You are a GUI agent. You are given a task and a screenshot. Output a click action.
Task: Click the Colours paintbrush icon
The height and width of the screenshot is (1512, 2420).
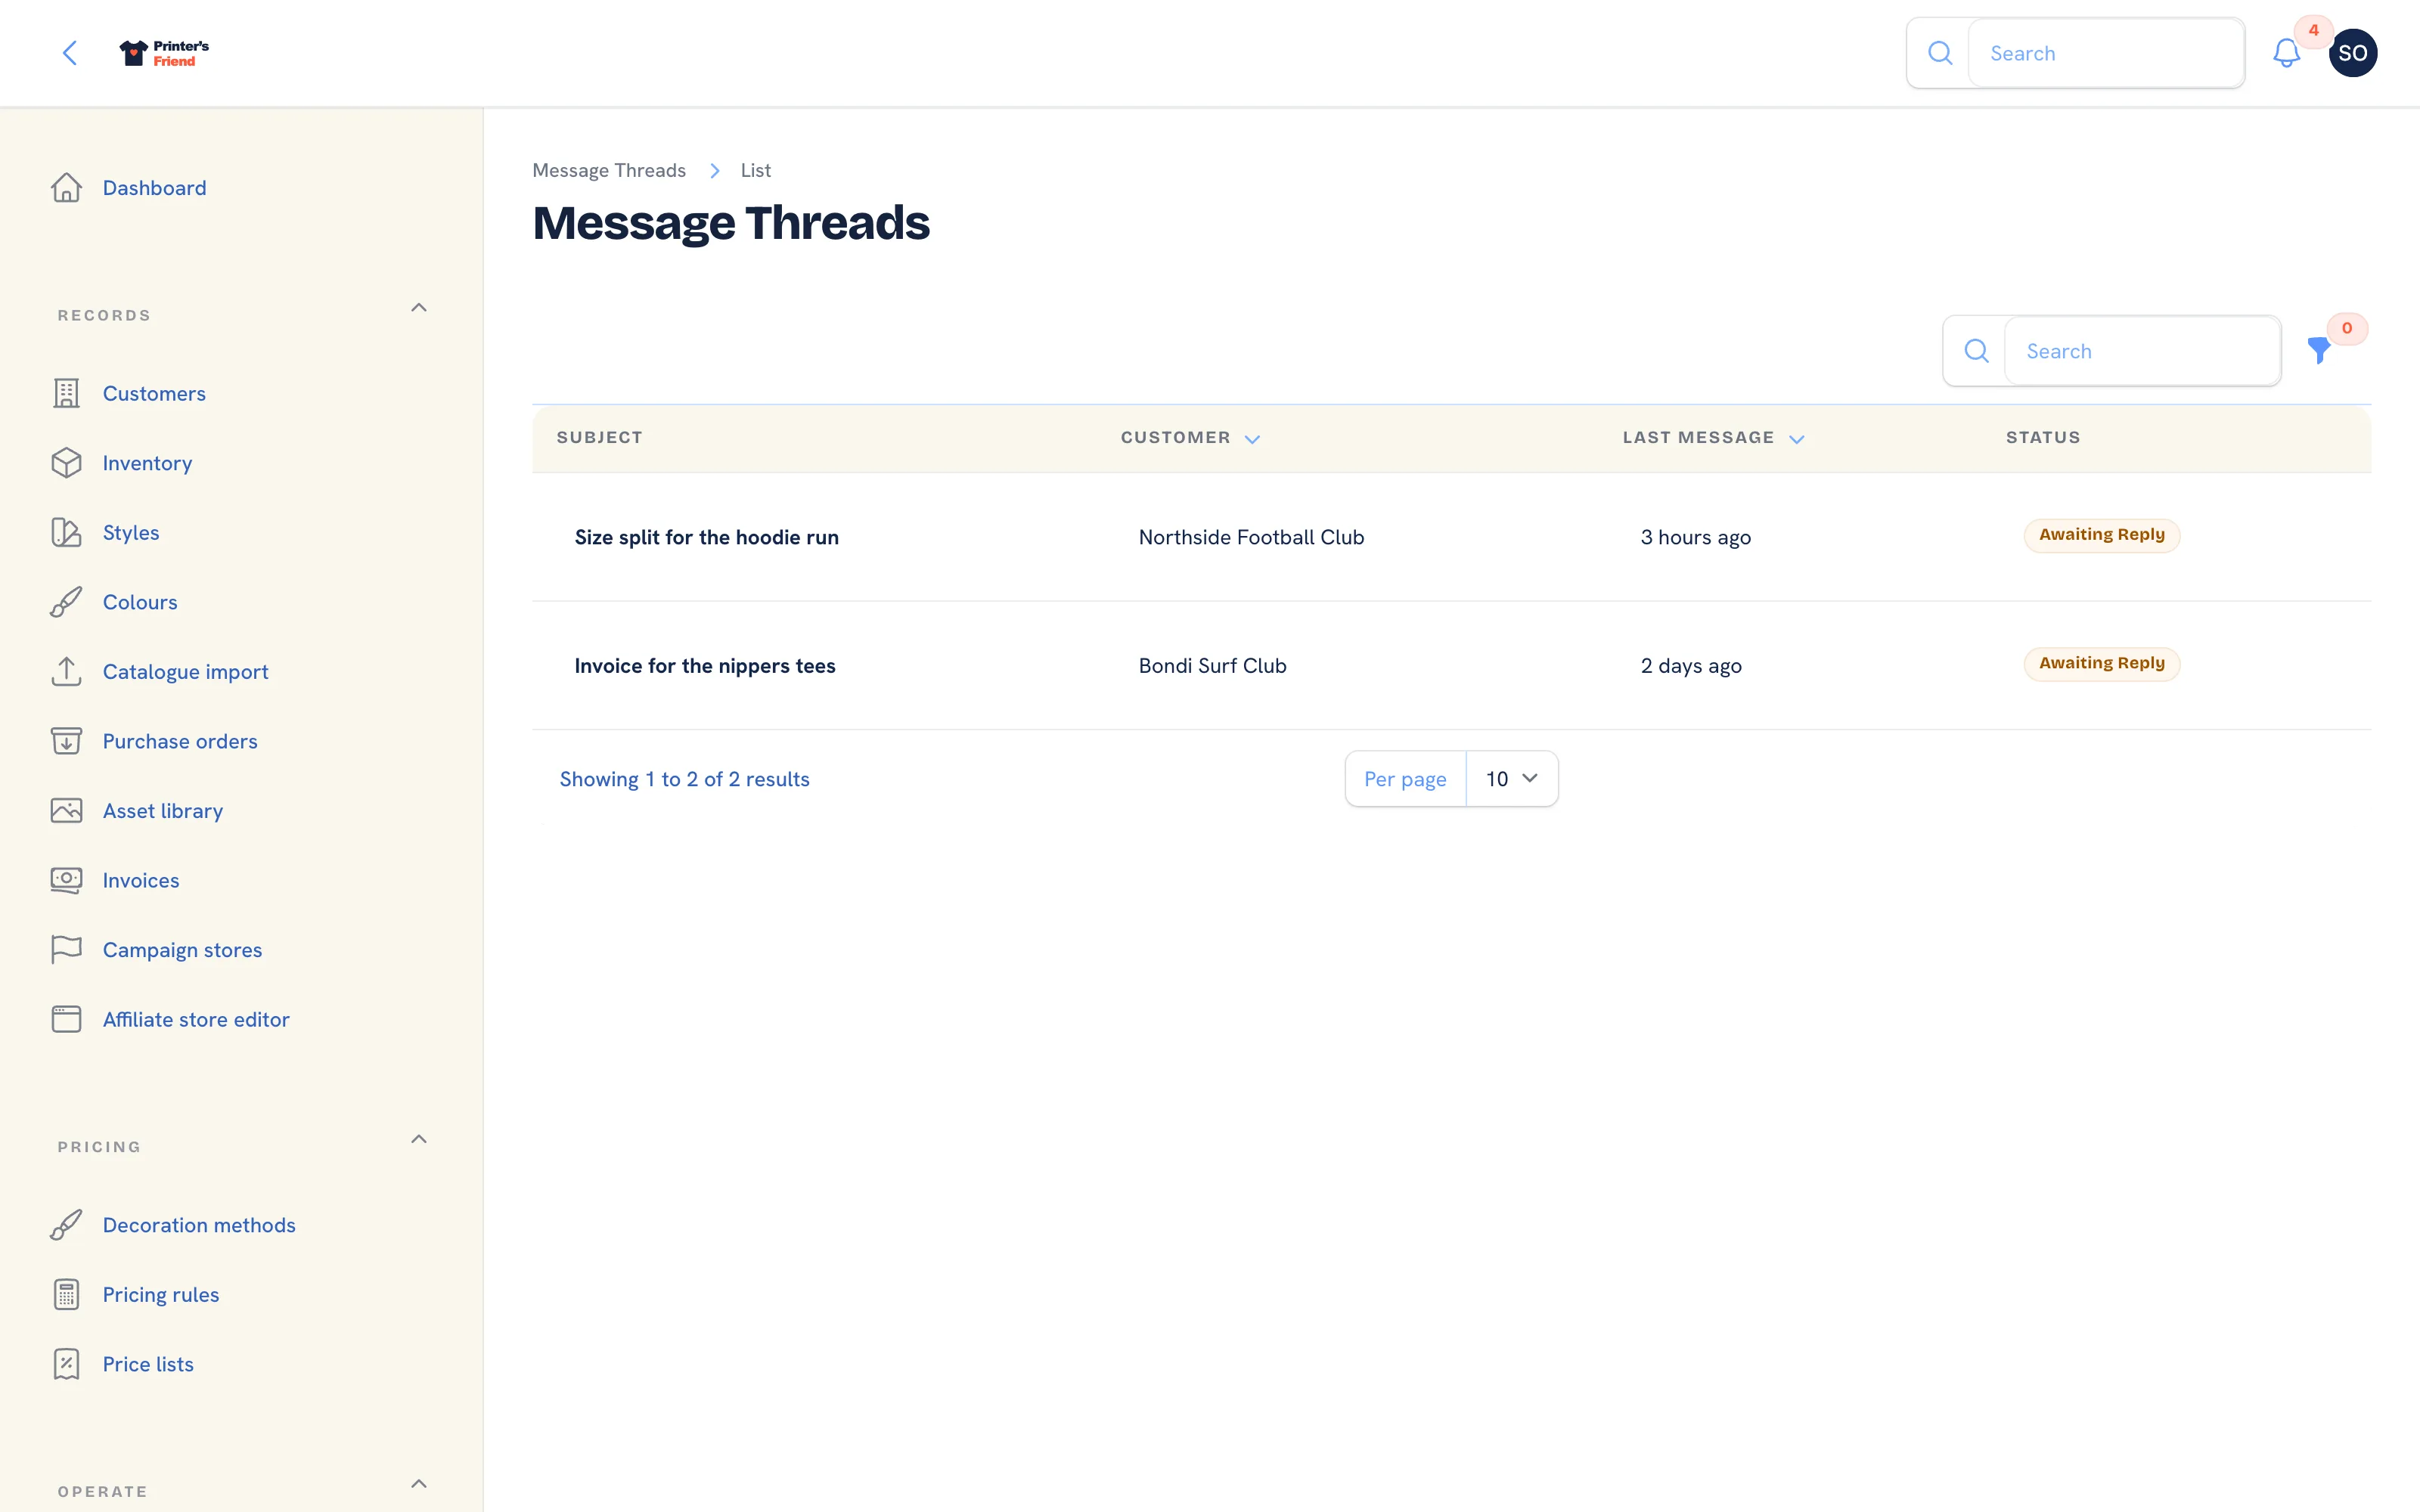tap(66, 602)
